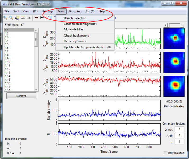Screen dimensions: 189x159
Task: Click the red double-arrow range icon
Action: [36, 18]
